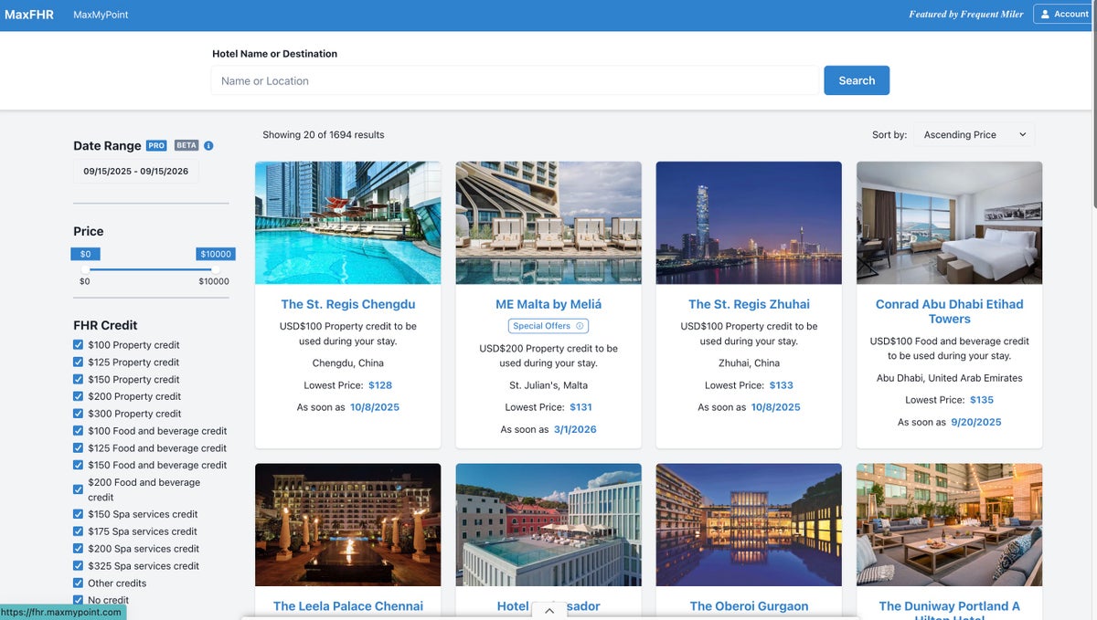Open the Ascending Price sort dropdown

[x=974, y=135]
